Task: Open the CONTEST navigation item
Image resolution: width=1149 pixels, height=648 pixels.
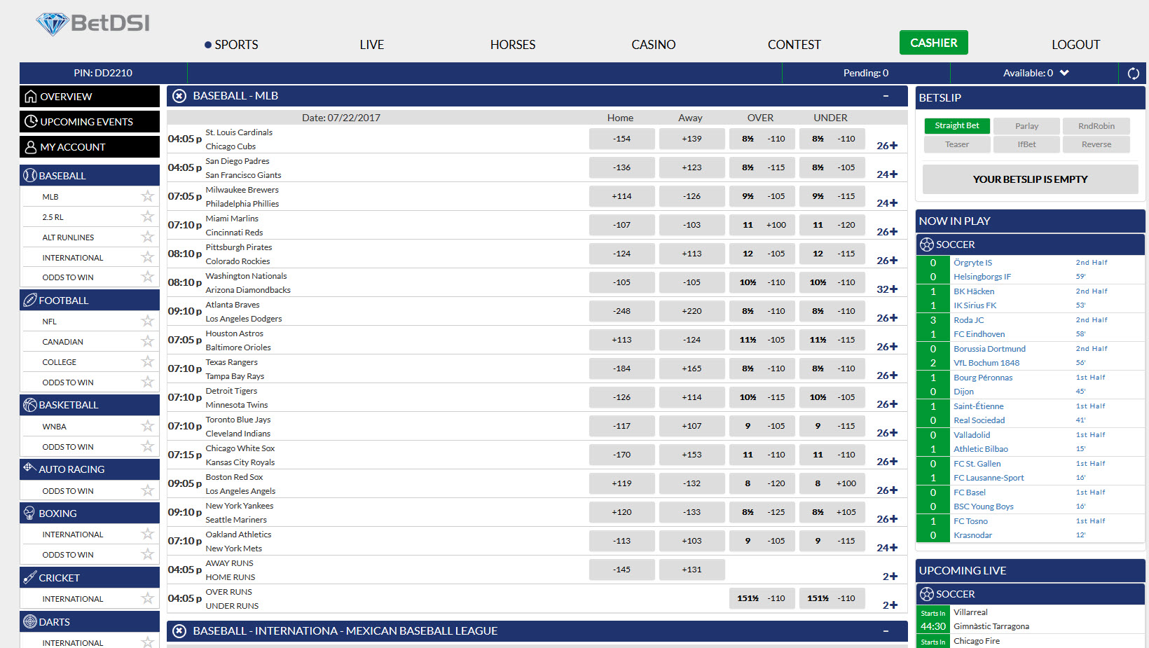Action: tap(794, 45)
